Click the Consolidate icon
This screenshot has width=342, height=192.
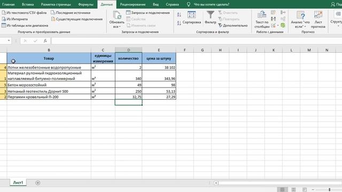tap(283, 12)
